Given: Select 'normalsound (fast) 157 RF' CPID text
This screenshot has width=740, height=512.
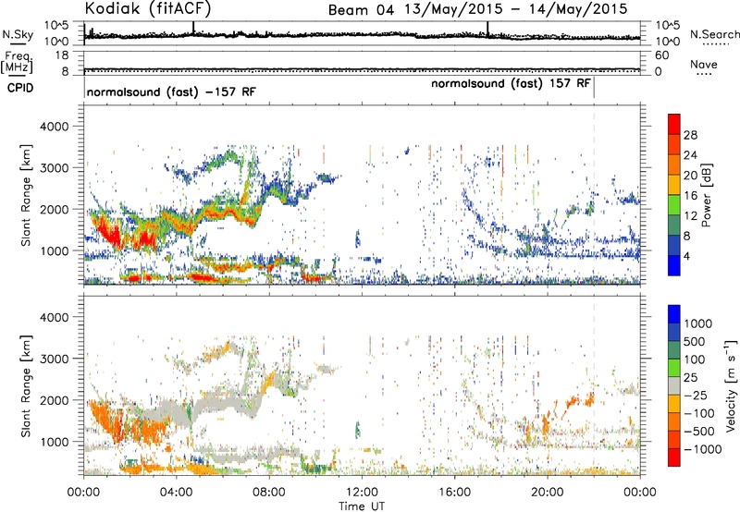Looking at the screenshot, I should 511,83.
